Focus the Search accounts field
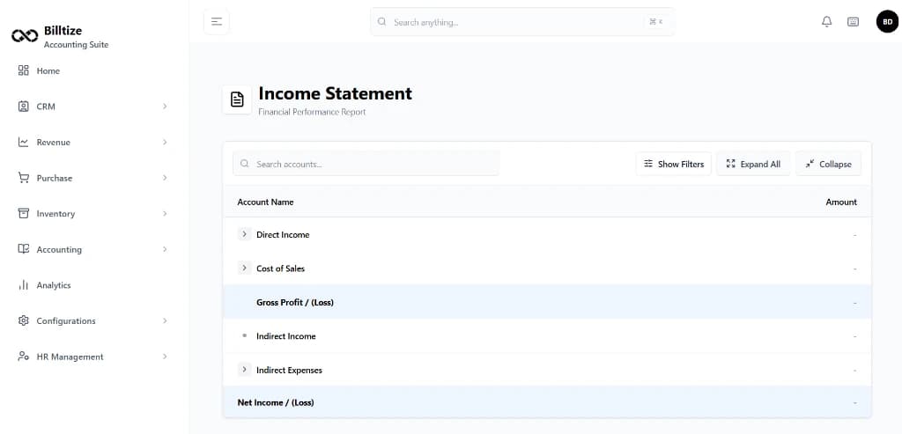 [x=366, y=164]
